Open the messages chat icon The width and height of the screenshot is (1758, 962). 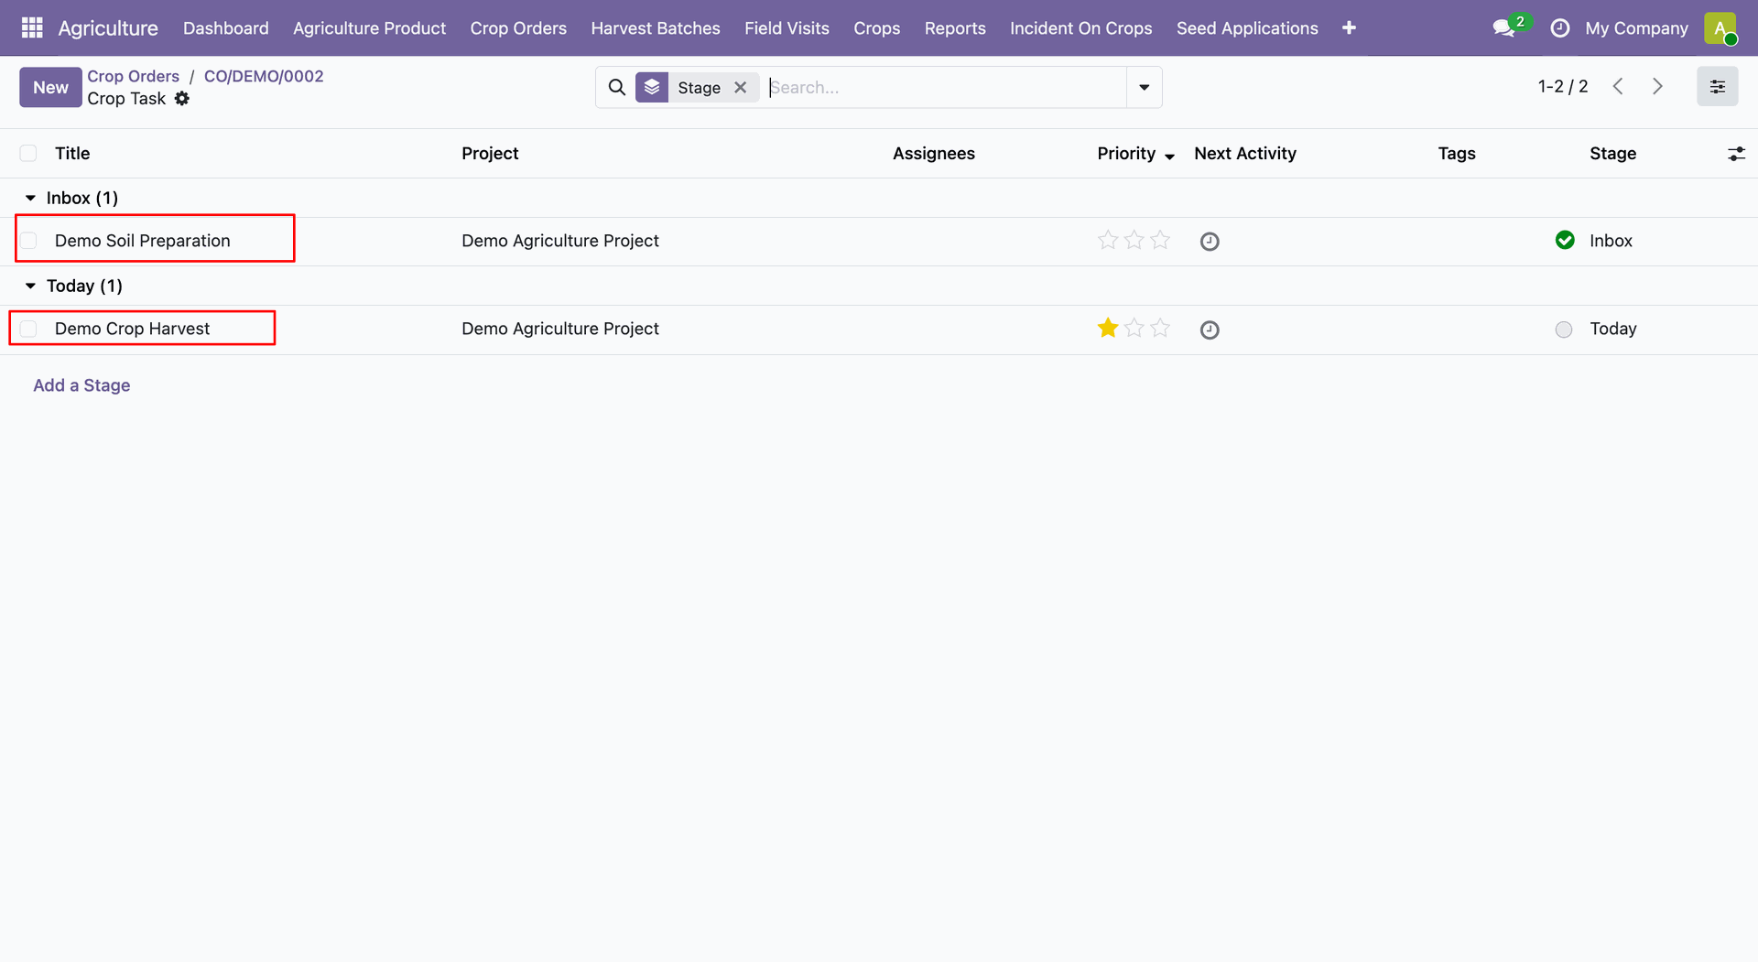pyautogui.click(x=1503, y=28)
